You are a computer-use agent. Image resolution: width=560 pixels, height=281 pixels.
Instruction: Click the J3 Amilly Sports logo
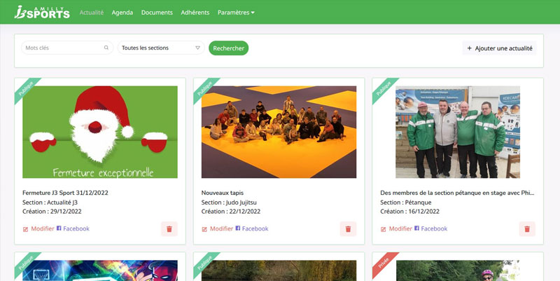coord(42,12)
